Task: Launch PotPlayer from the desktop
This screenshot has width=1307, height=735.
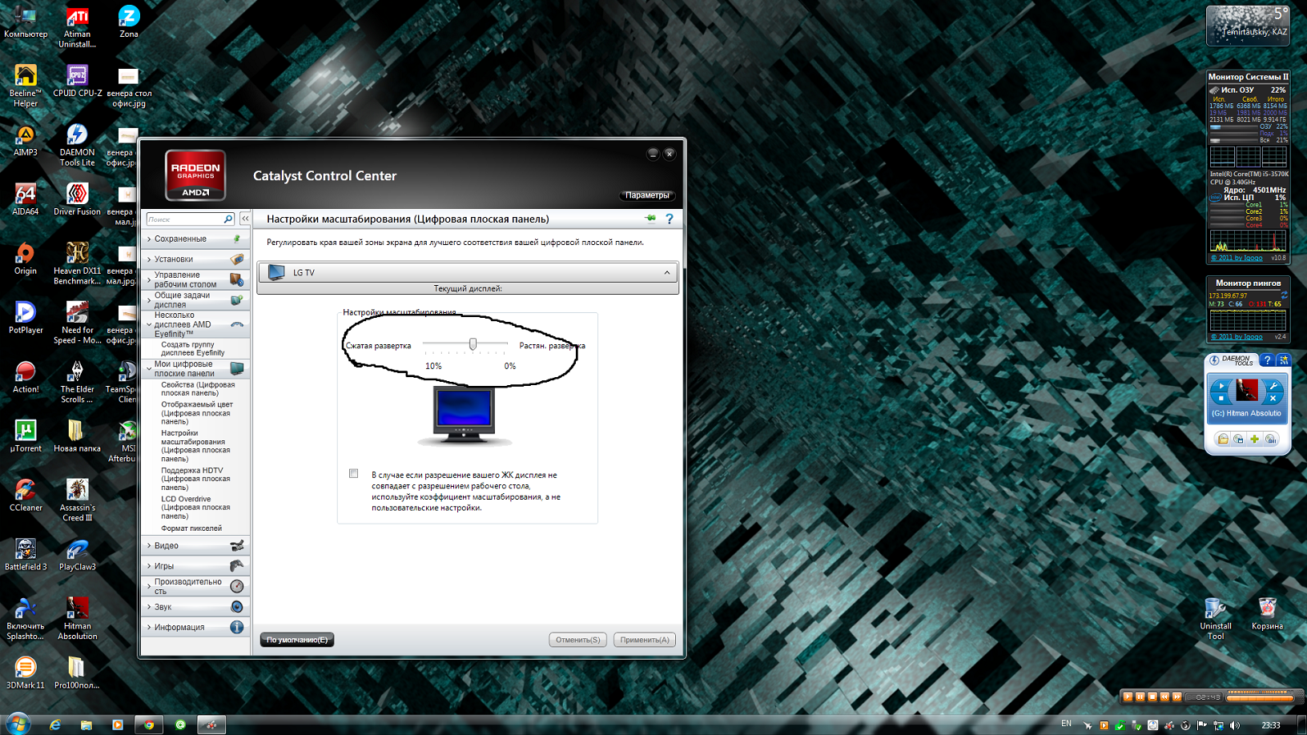Action: point(26,319)
